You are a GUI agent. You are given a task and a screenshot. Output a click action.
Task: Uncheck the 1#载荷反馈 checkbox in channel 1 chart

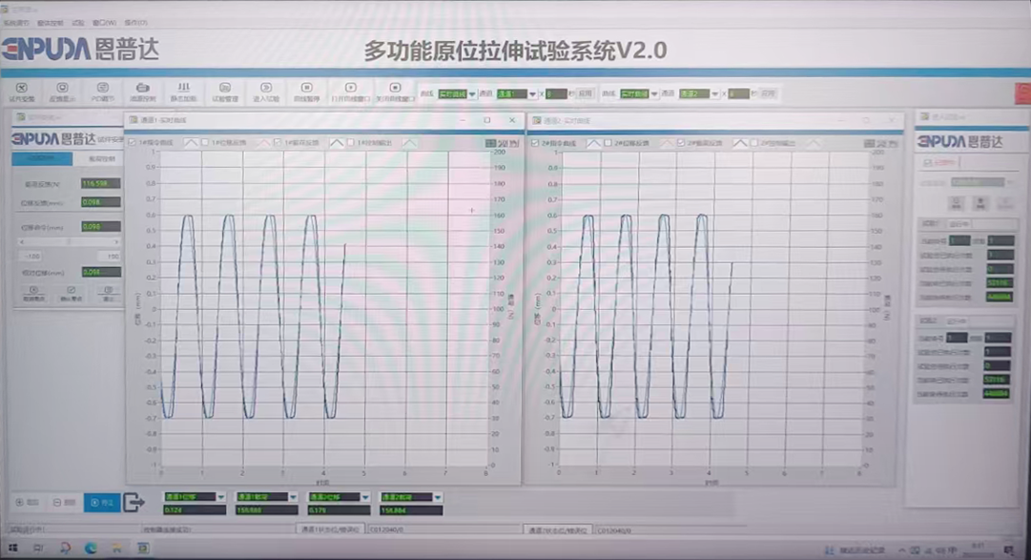278,143
